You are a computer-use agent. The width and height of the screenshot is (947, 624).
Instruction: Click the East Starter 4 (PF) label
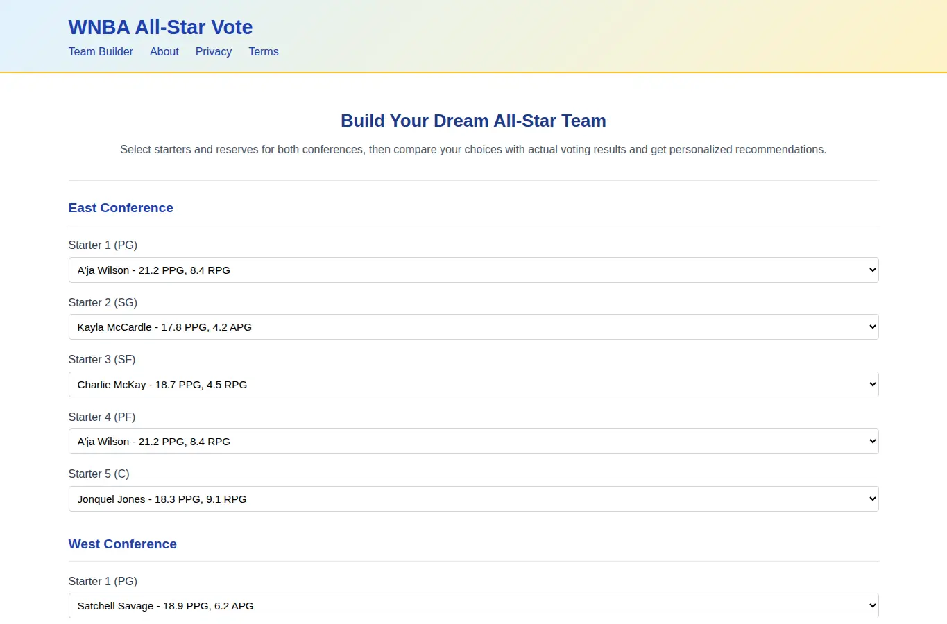(102, 417)
